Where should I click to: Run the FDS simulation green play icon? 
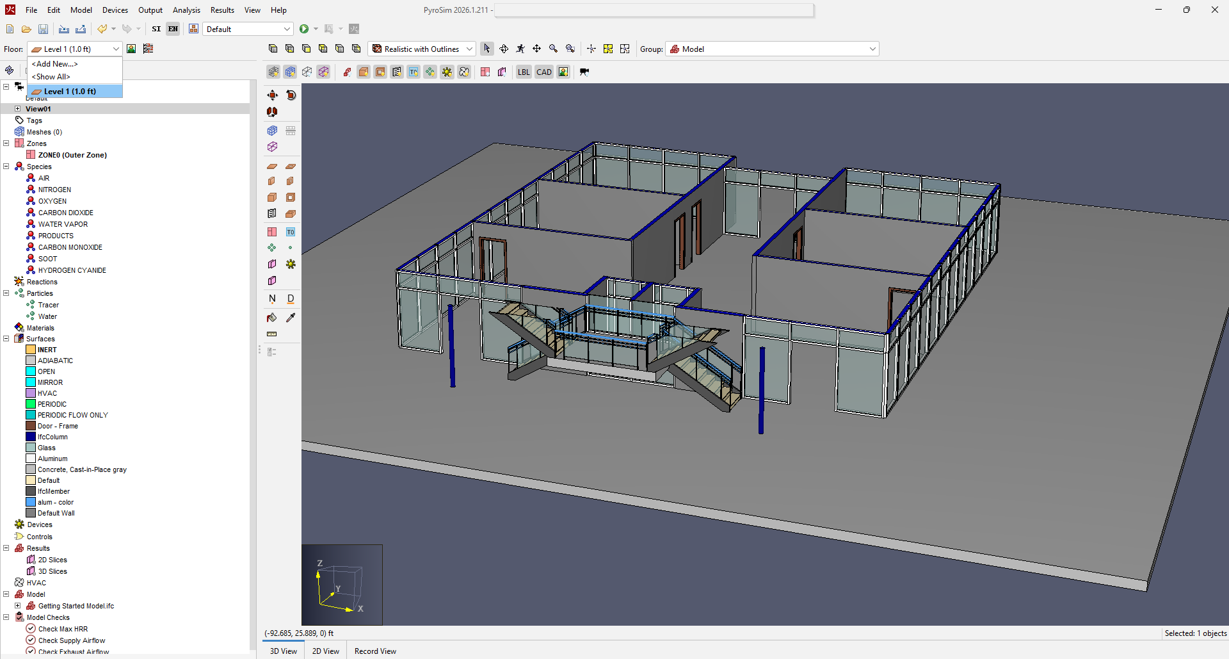pyautogui.click(x=304, y=29)
